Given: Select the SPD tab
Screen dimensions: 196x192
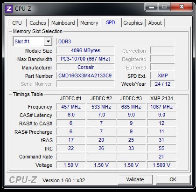Looking at the screenshot, I should coord(111,22).
